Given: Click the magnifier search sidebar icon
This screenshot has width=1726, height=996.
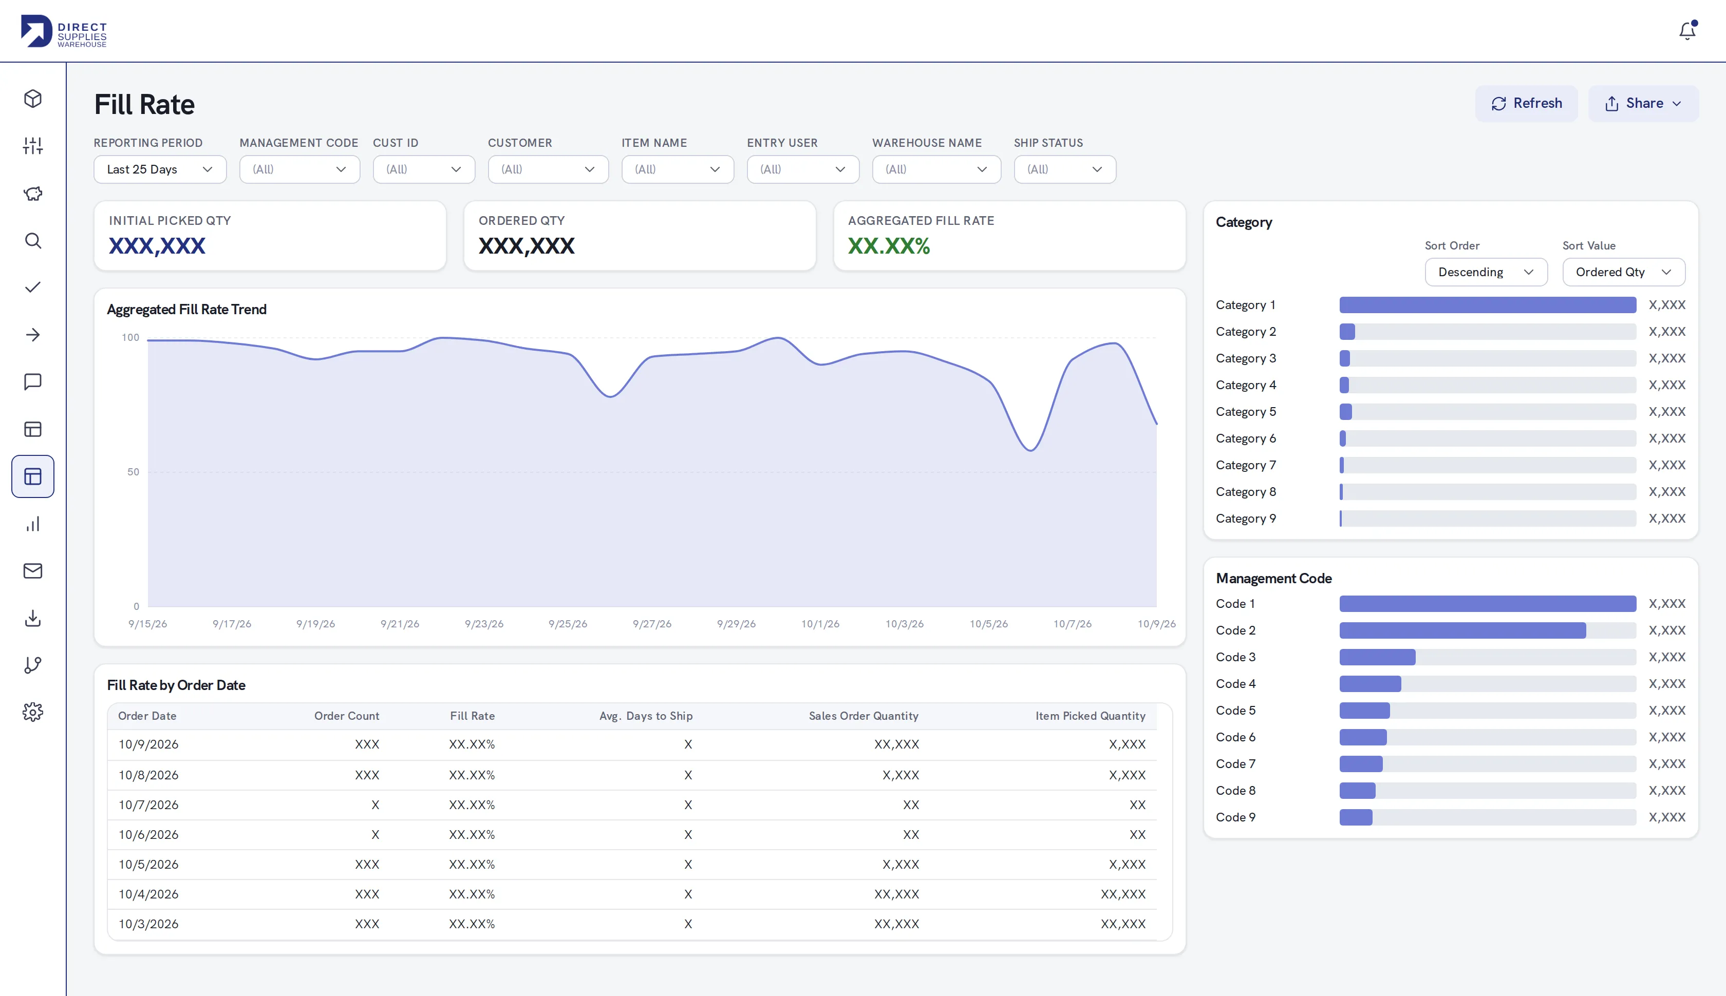Looking at the screenshot, I should coord(33,240).
